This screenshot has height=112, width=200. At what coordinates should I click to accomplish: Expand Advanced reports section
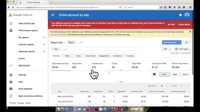(x=44, y=51)
